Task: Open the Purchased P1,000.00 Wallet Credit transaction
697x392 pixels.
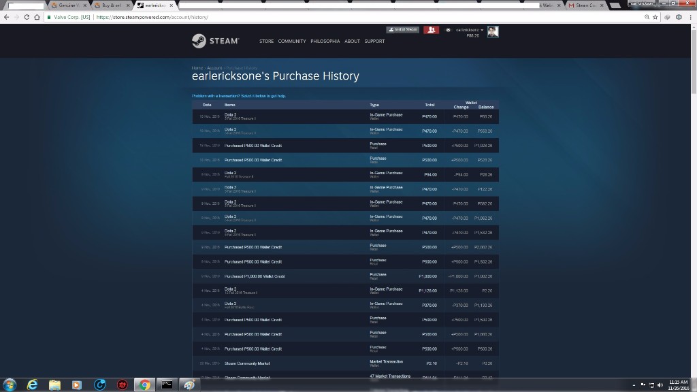Action: (255, 276)
